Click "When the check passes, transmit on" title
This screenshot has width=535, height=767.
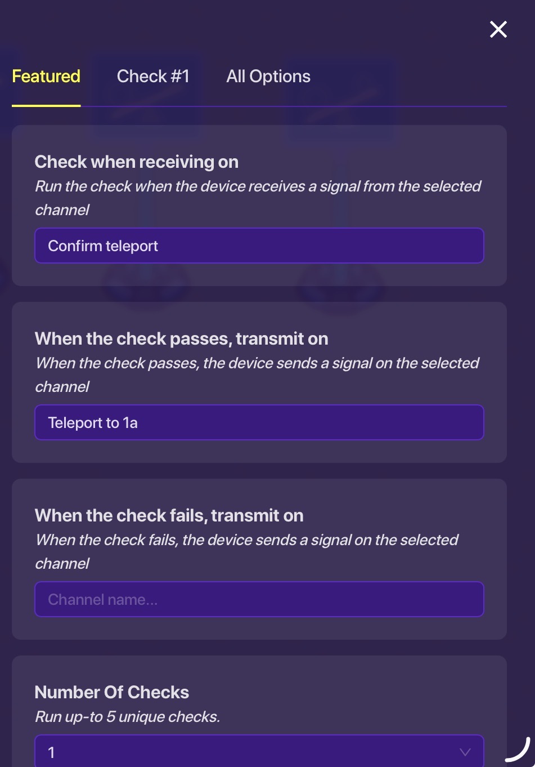pos(181,339)
